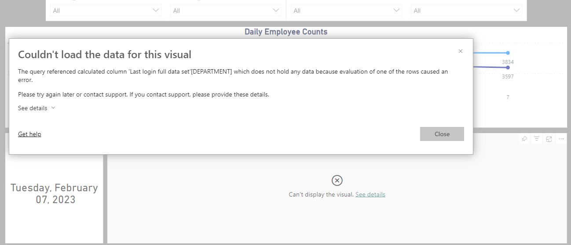Dismiss the error dialog with the X icon

pos(461,51)
